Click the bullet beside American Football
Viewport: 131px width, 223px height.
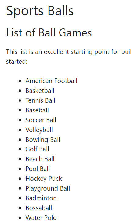(x=20, y=81)
